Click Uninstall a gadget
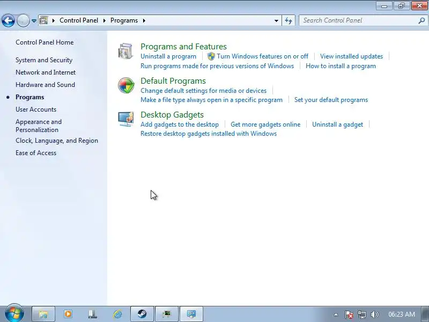This screenshot has height=322, width=429. pyautogui.click(x=338, y=125)
